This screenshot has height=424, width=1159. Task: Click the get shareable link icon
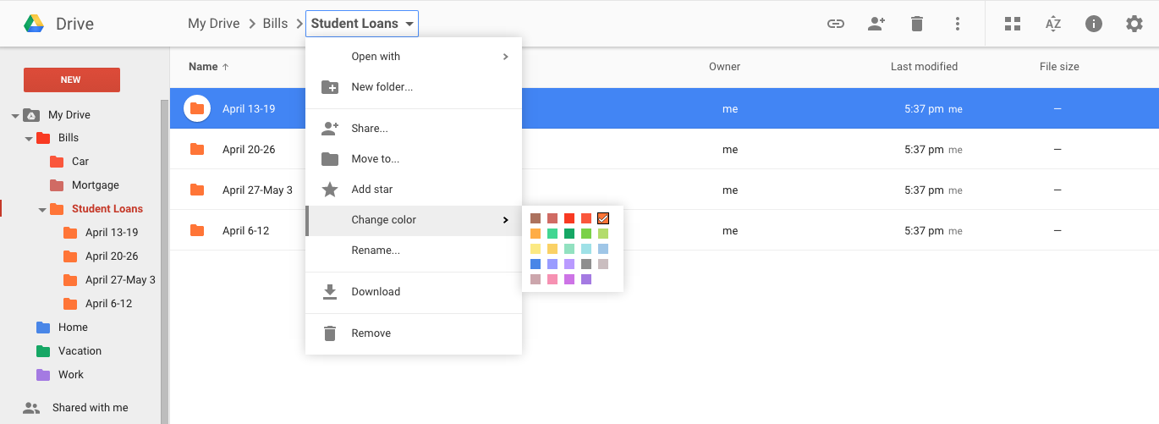click(836, 24)
